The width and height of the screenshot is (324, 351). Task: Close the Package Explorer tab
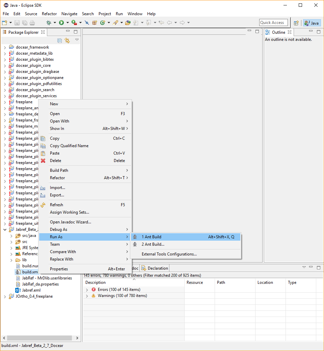click(x=43, y=32)
